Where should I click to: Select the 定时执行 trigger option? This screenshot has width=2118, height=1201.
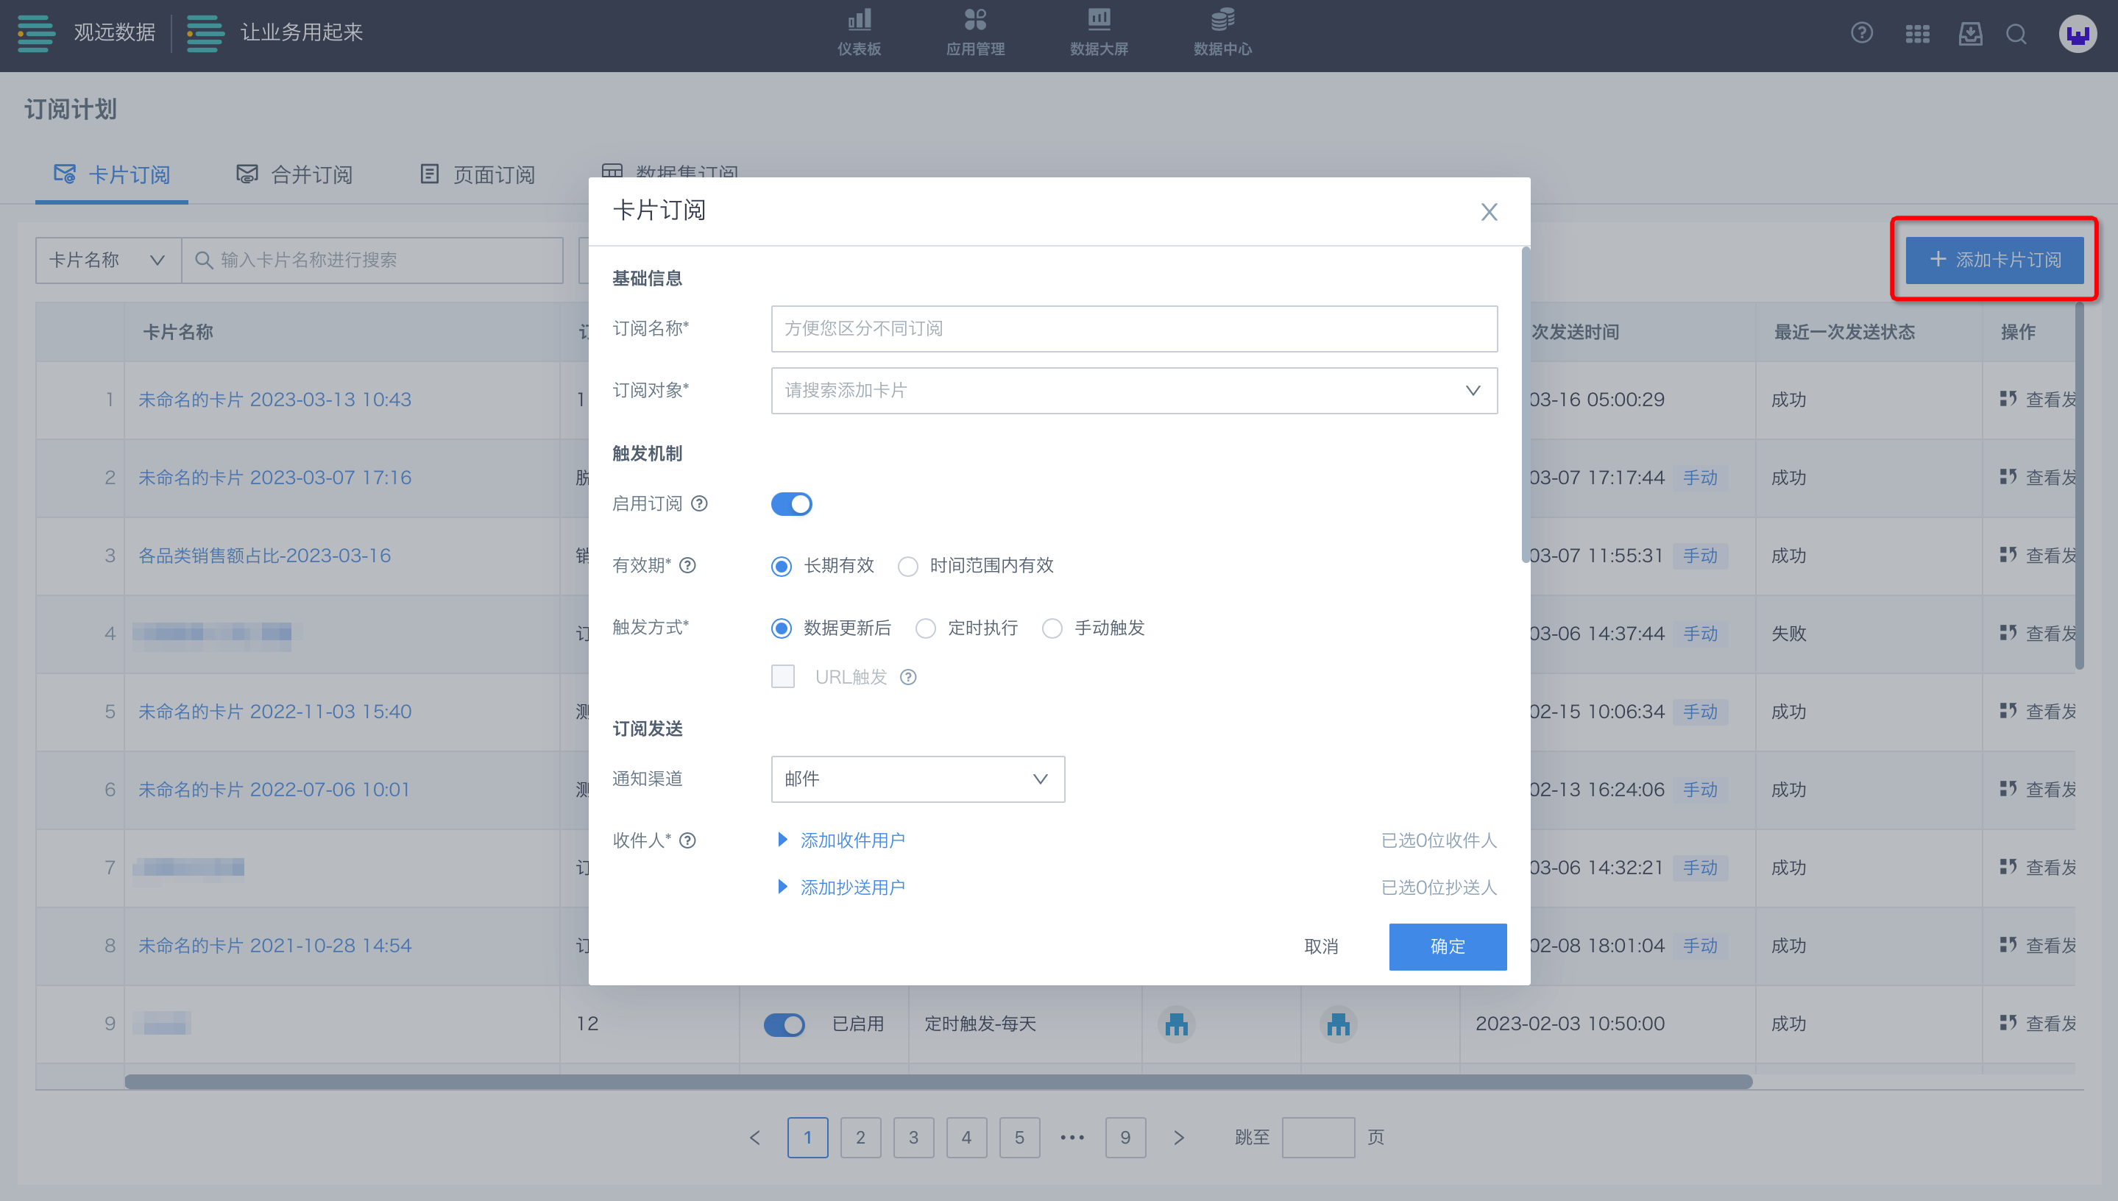(966, 628)
